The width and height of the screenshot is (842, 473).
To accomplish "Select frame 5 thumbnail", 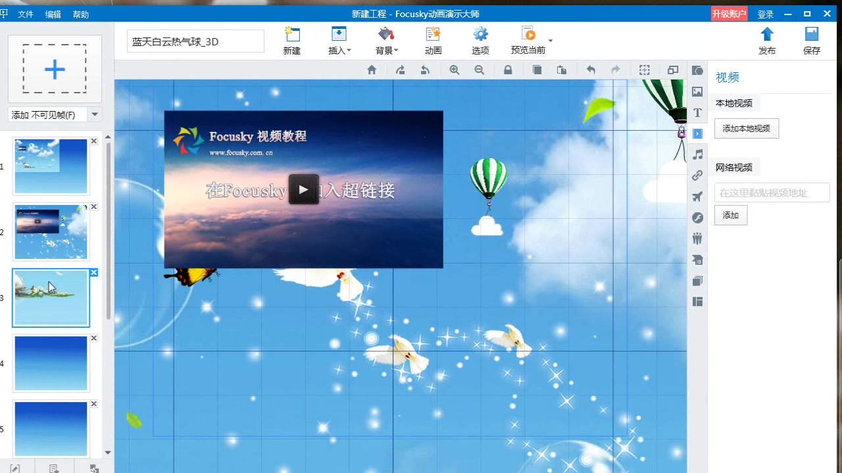I will (x=51, y=429).
